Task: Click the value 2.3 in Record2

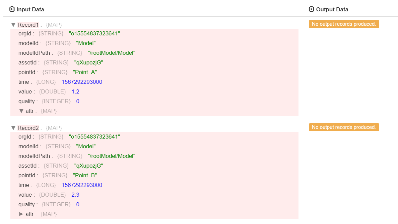Action: (x=75, y=195)
